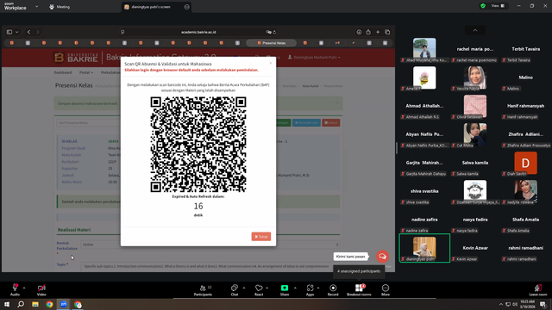Select rachel maria poernomo participant tile
Viewport: 552px width, 310px height.
475,49
